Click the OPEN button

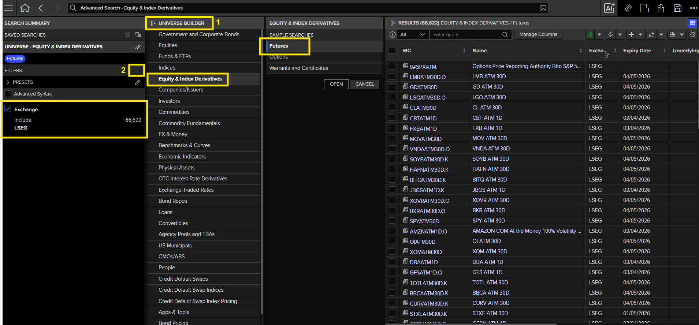click(x=336, y=84)
